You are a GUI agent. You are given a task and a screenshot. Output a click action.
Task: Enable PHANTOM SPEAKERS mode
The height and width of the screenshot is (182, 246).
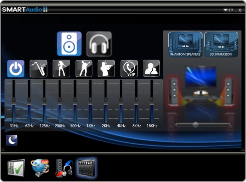[185, 45]
